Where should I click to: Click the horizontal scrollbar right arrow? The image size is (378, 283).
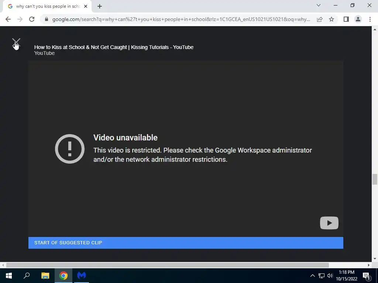point(369,265)
